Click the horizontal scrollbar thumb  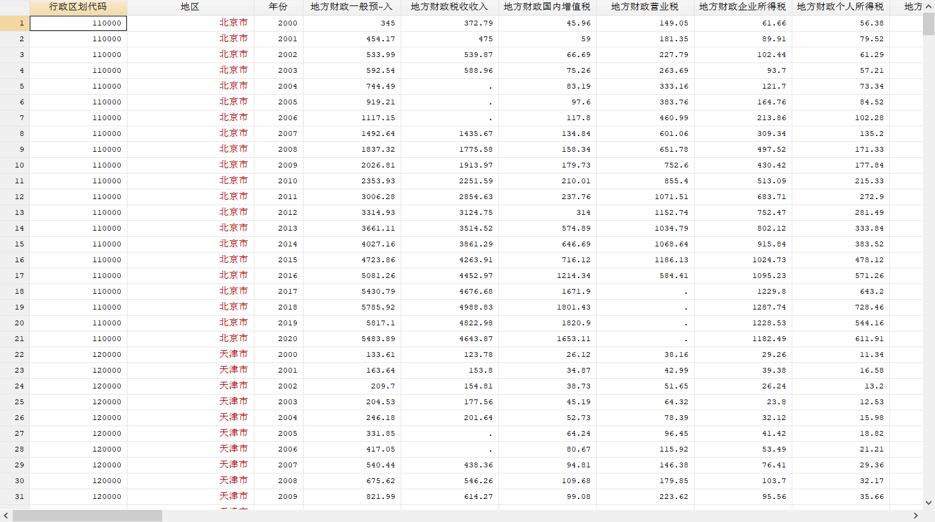click(x=87, y=516)
